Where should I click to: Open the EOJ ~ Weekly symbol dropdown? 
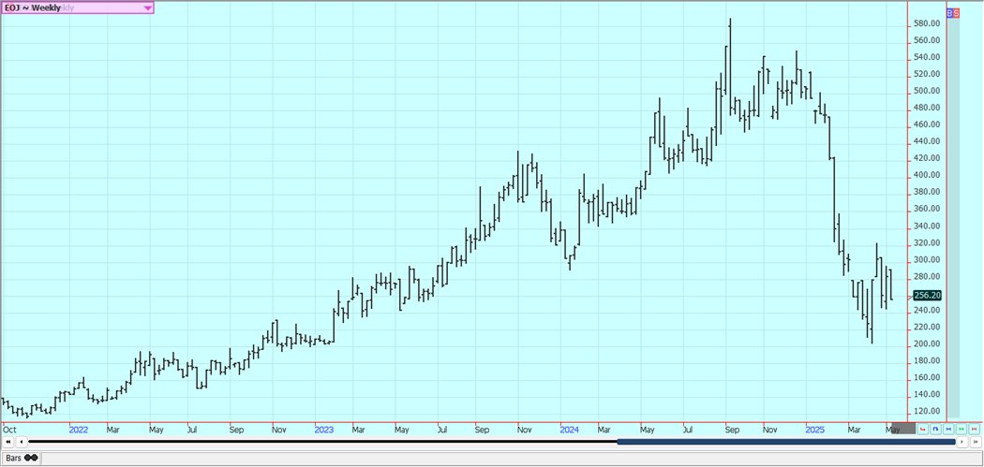77,7
